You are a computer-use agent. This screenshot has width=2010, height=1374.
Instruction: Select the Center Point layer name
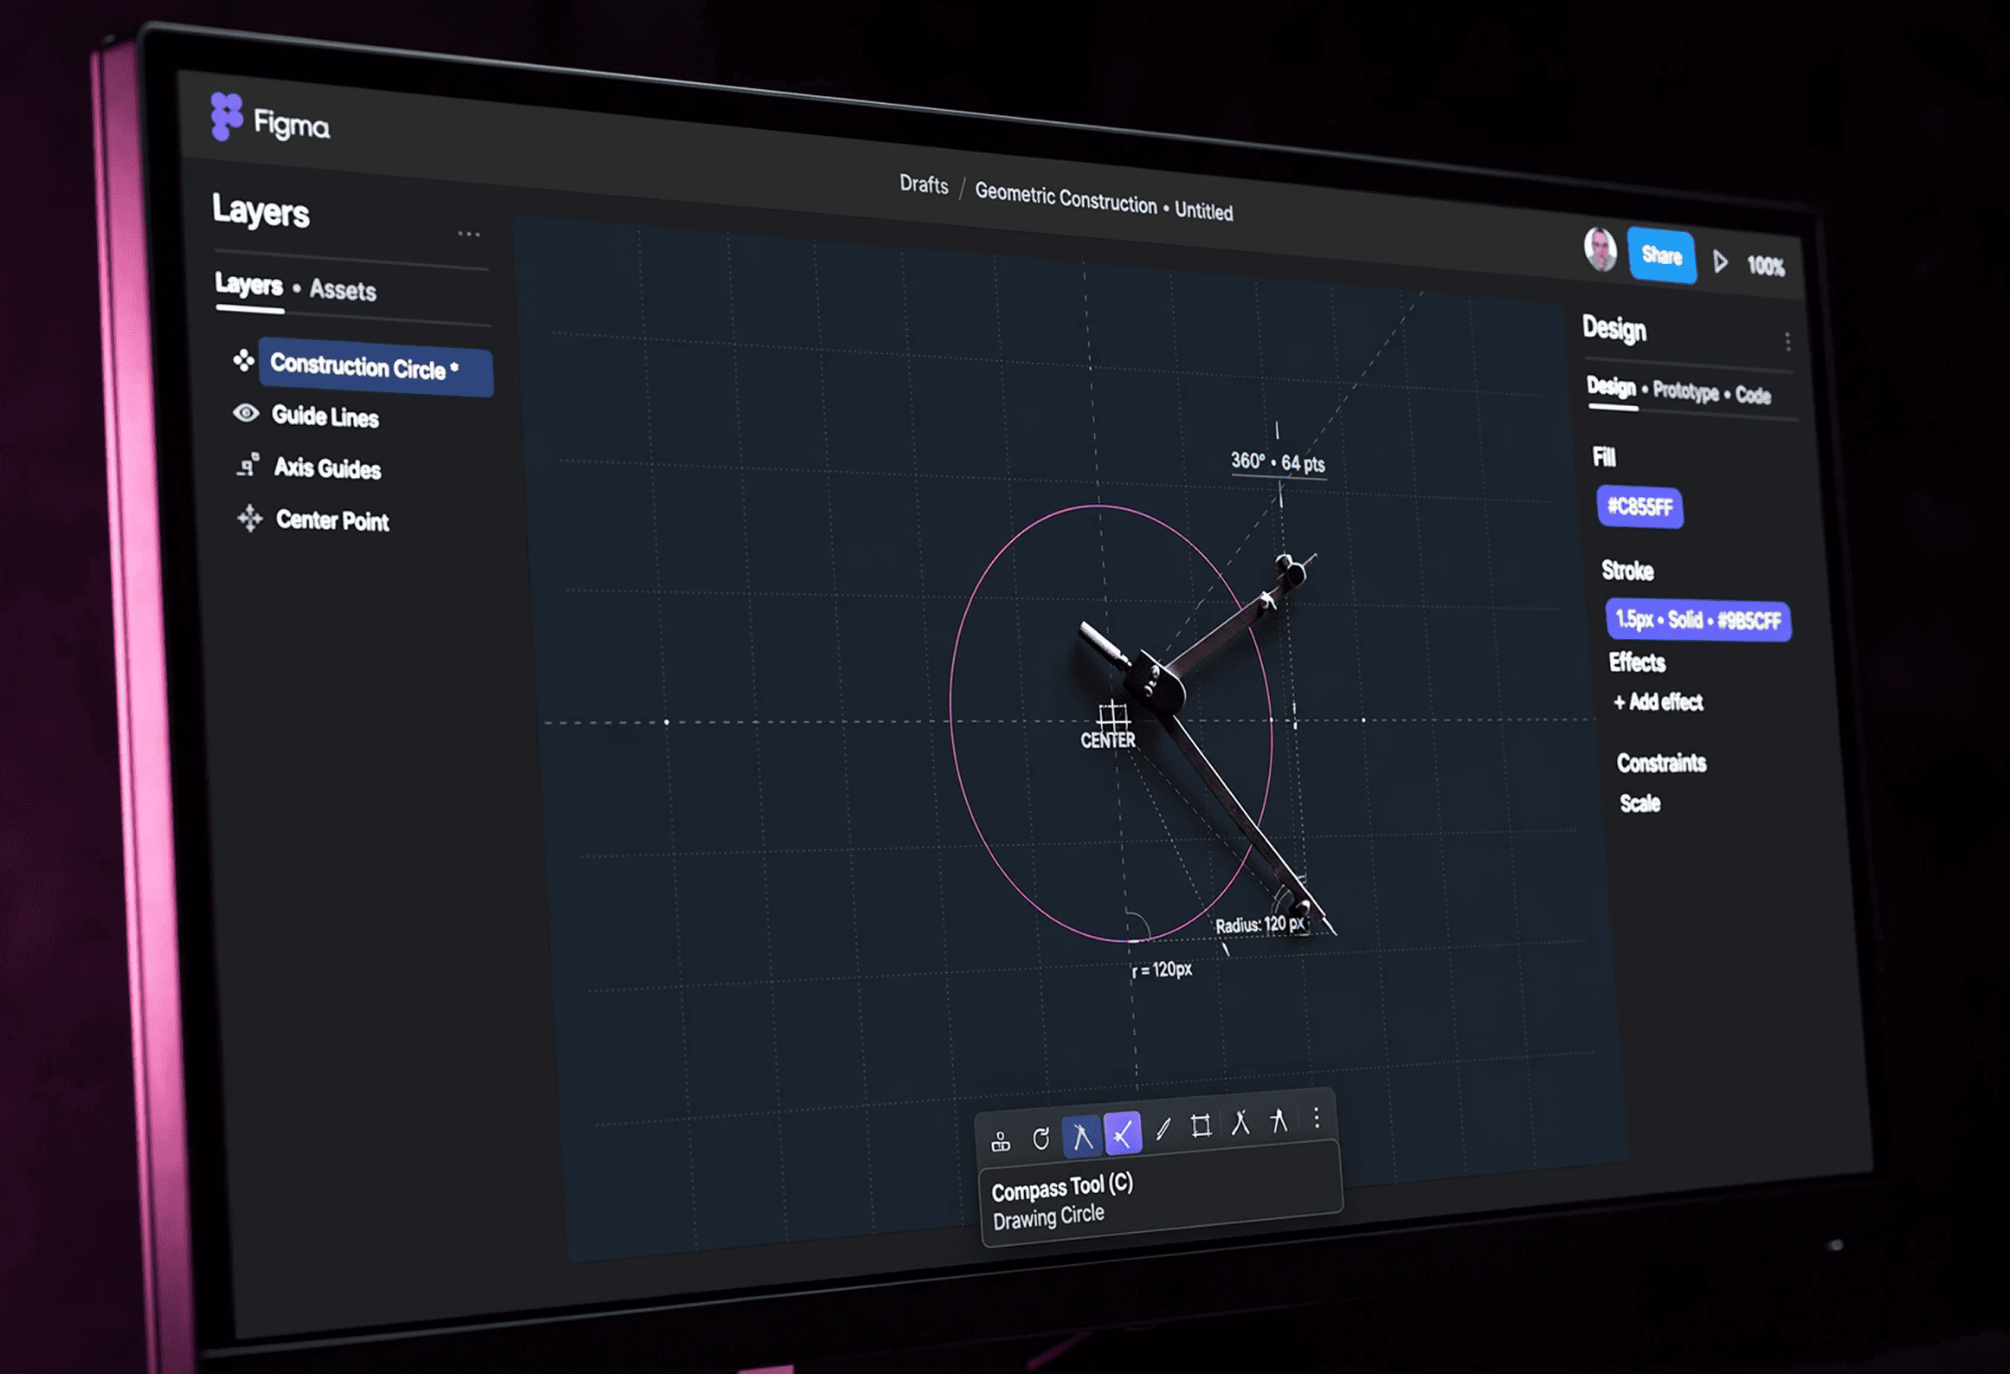332,520
